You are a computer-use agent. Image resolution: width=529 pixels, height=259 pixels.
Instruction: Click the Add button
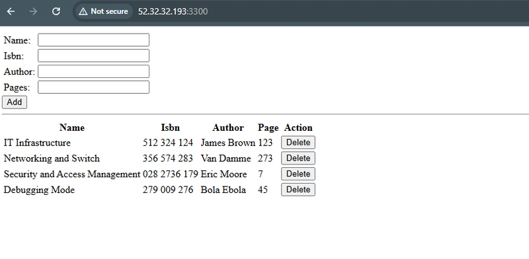[15, 102]
